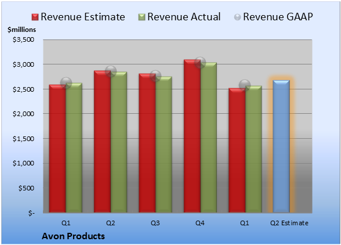Select the green Q4 Revenue Actual bar
The width and height of the screenshot is (341, 245).
click(209, 138)
